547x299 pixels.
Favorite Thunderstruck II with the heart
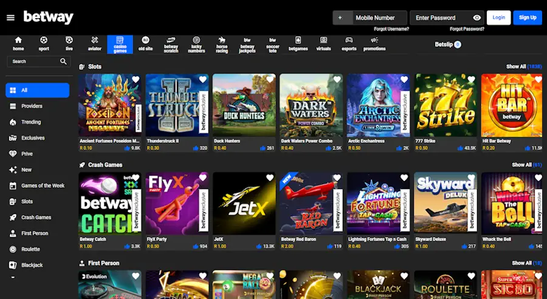[x=202, y=80]
